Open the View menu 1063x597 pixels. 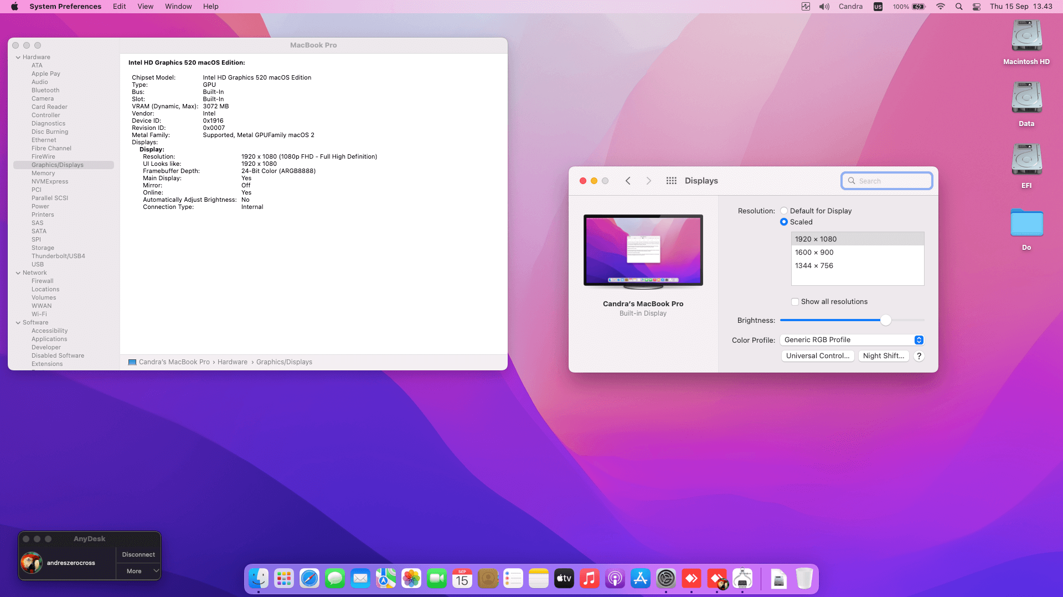pos(146,7)
